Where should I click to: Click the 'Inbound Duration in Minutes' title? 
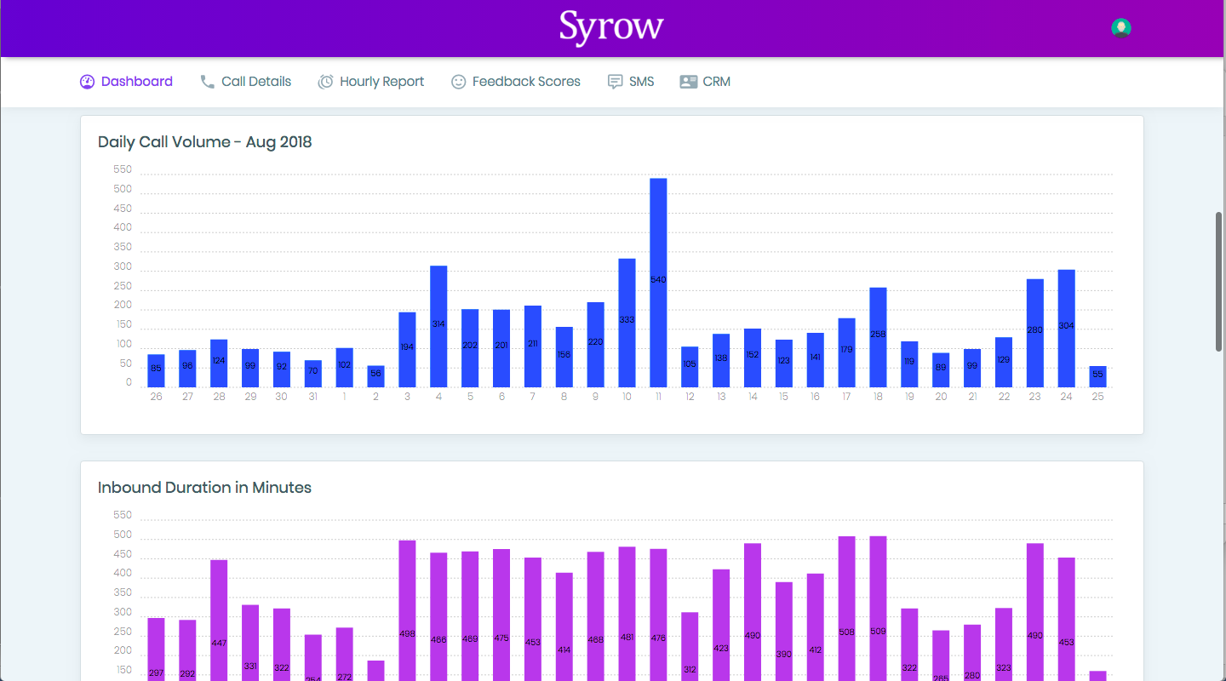[x=204, y=488]
